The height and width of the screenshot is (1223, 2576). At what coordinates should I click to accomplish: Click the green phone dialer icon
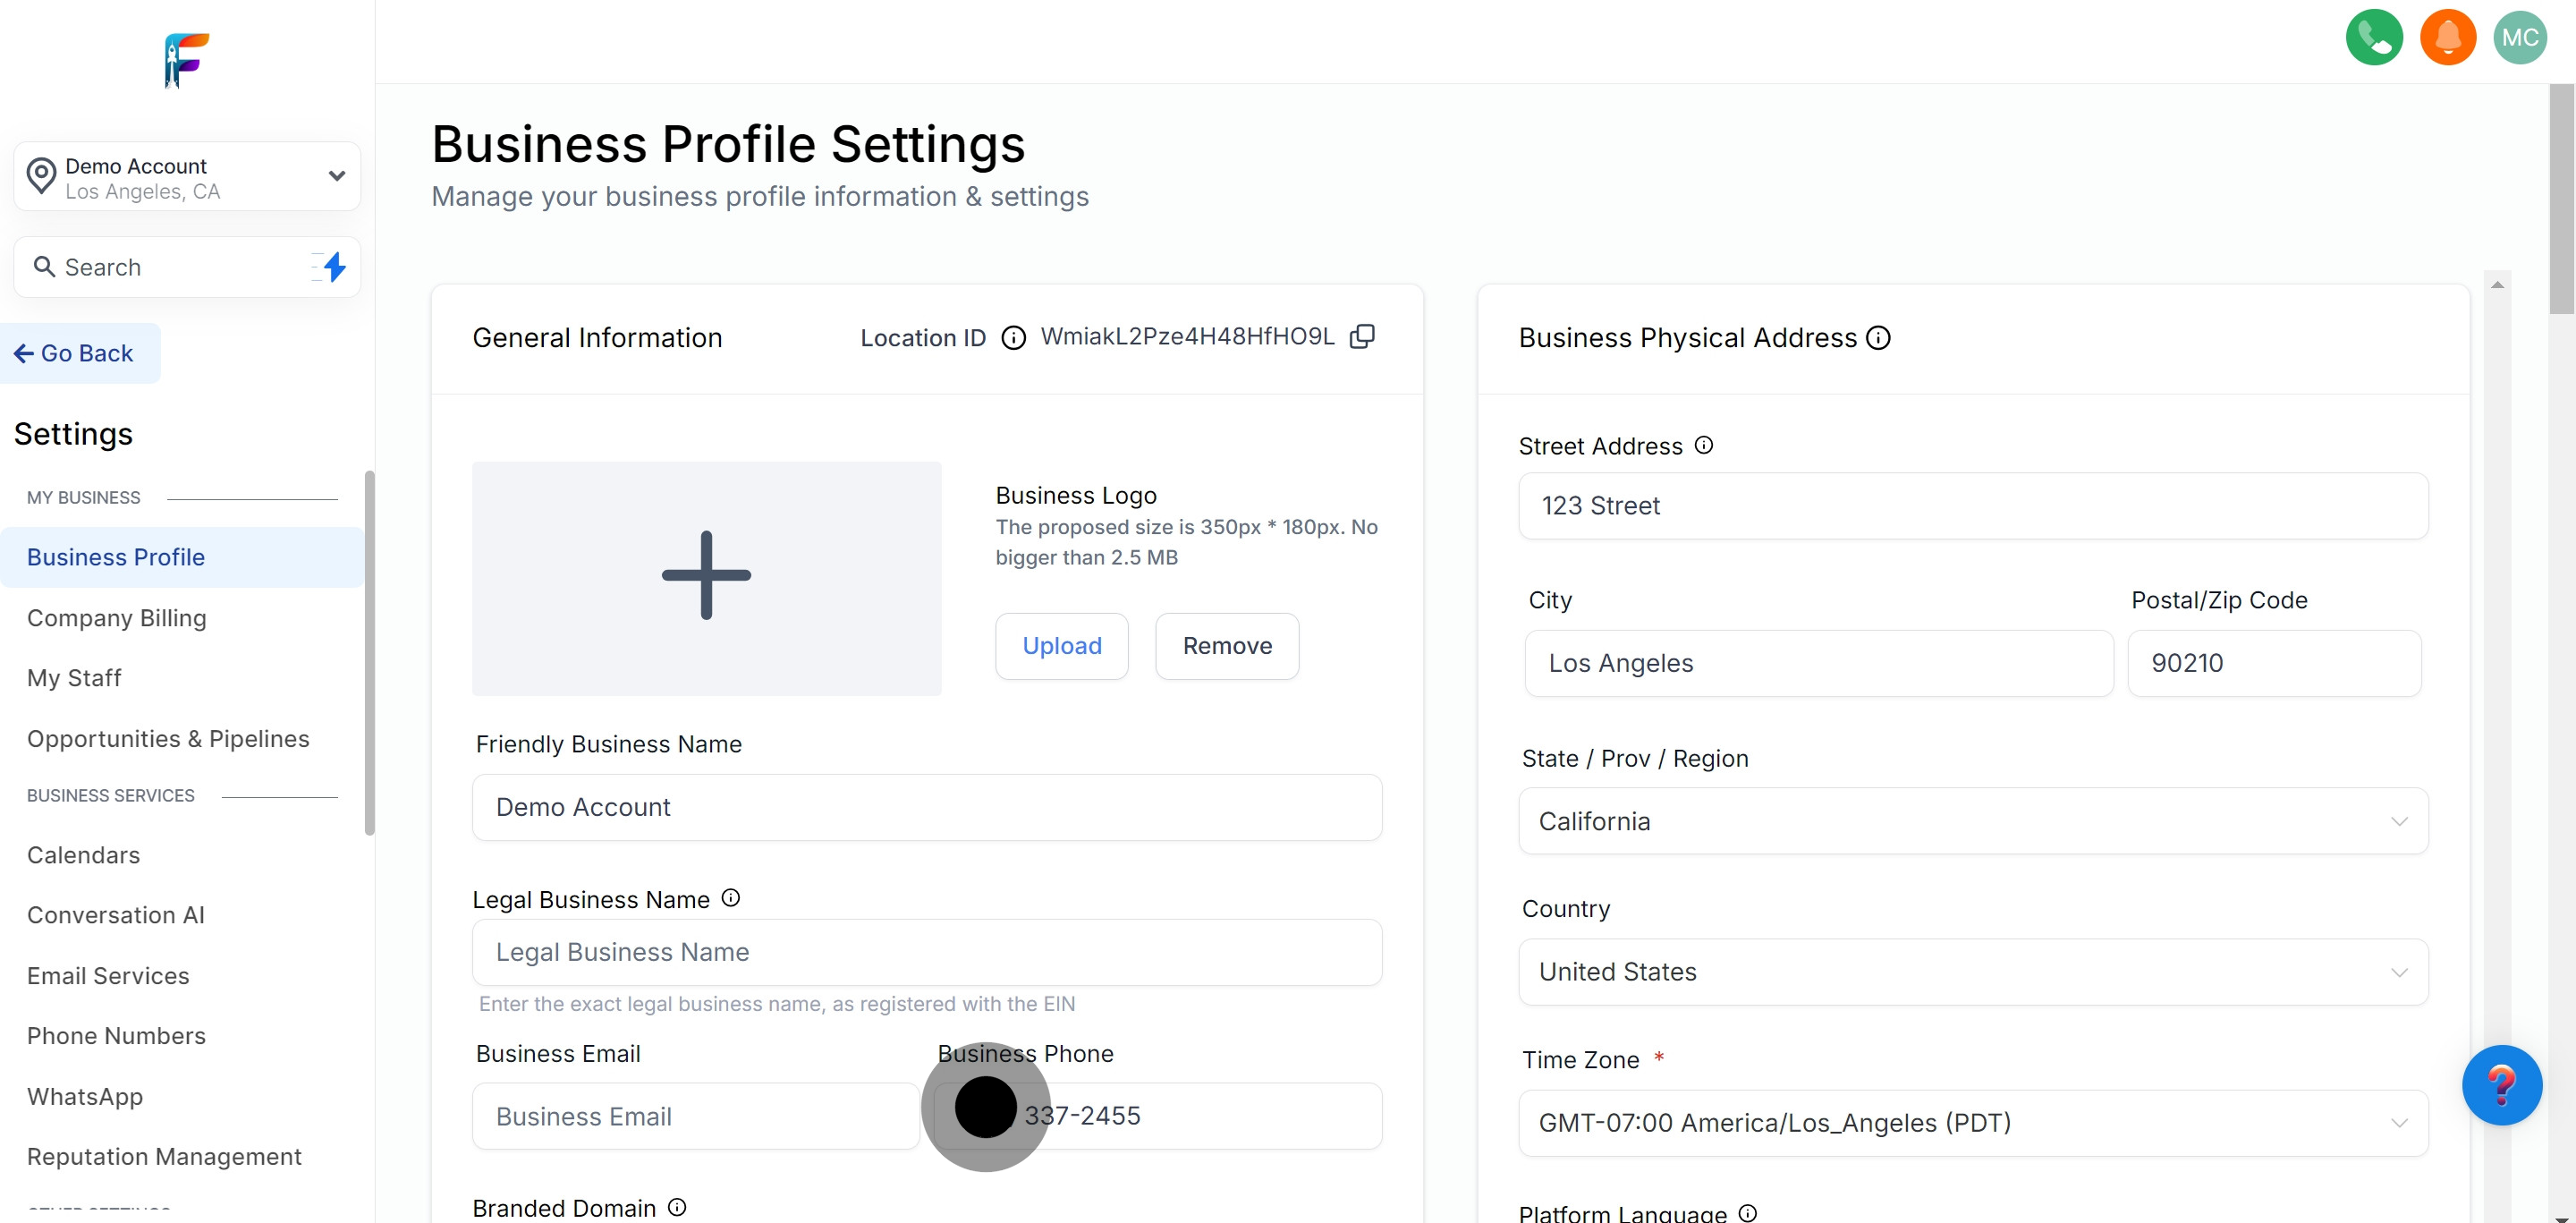coord(2373,37)
